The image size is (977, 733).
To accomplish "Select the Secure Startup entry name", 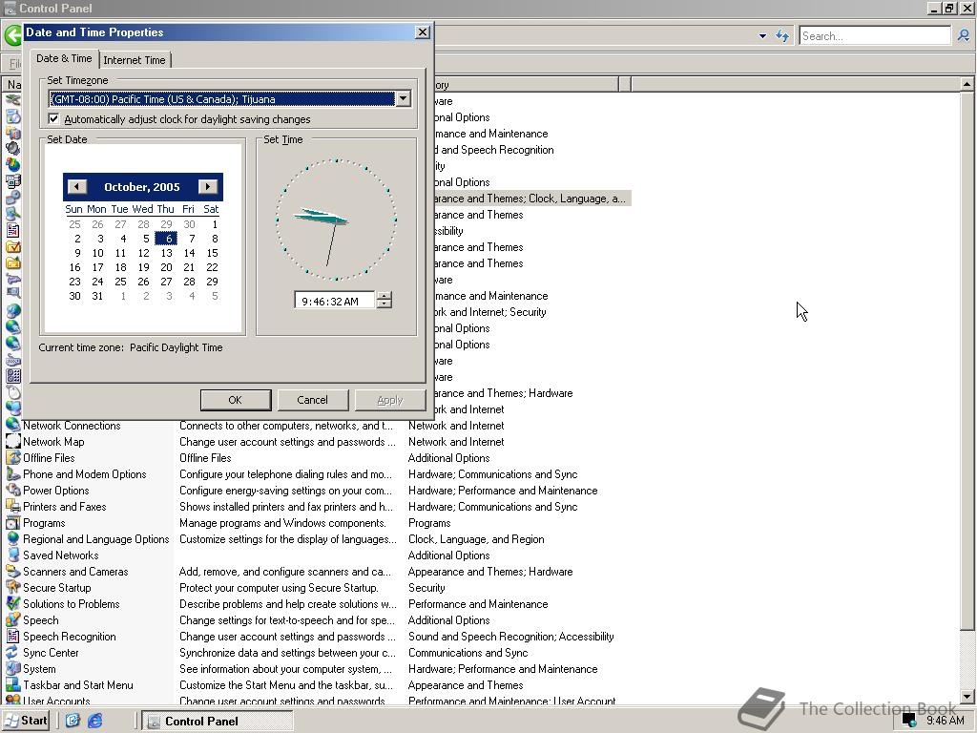I will pyautogui.click(x=56, y=588).
